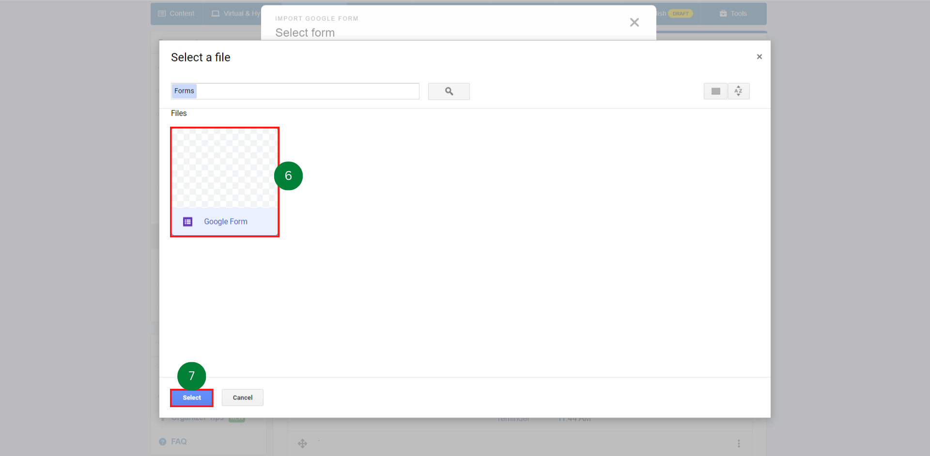Click the Forms search input field
Viewport: 930px width, 456px height.
point(295,91)
